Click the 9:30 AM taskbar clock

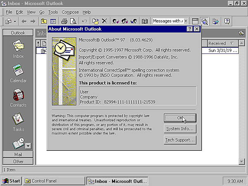pos(235,181)
